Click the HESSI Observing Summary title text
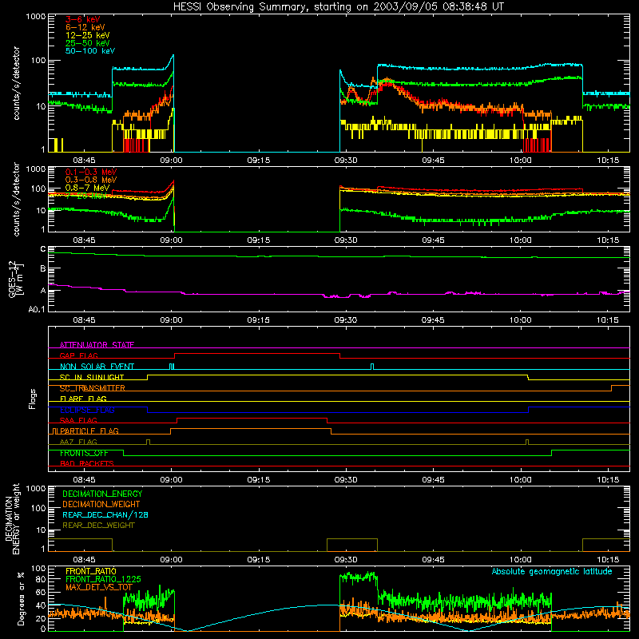This screenshot has width=639, height=639. click(x=338, y=7)
